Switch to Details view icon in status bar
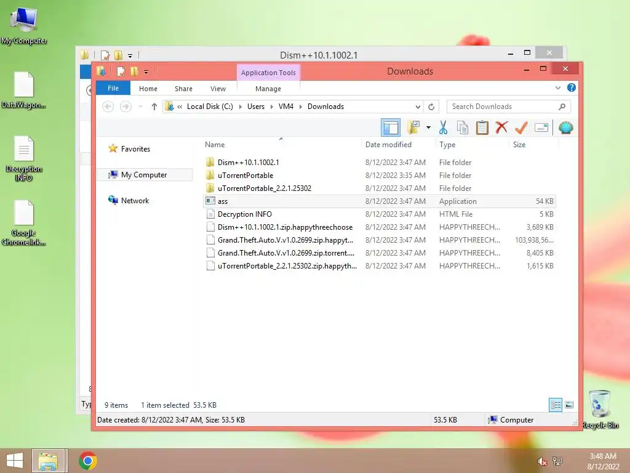Viewport: 630px width, 473px height. pyautogui.click(x=556, y=405)
